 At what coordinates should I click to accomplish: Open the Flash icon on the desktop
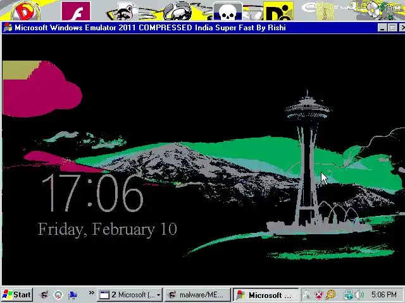coord(76,11)
